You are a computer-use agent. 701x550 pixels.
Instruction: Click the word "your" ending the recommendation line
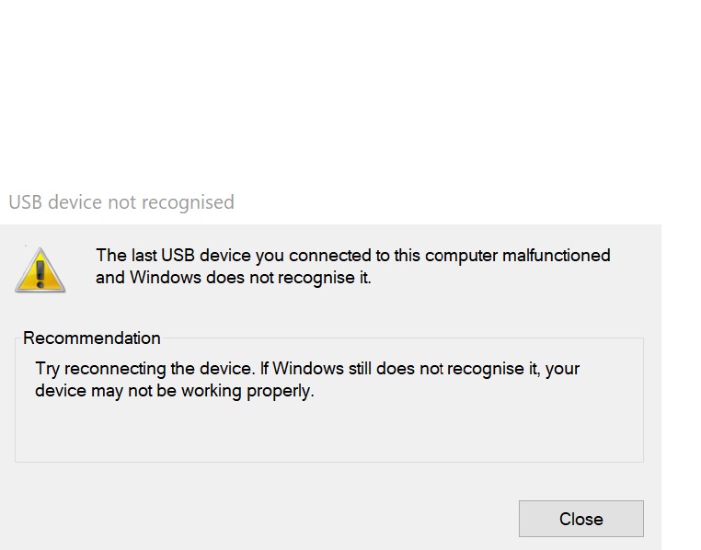(x=563, y=369)
